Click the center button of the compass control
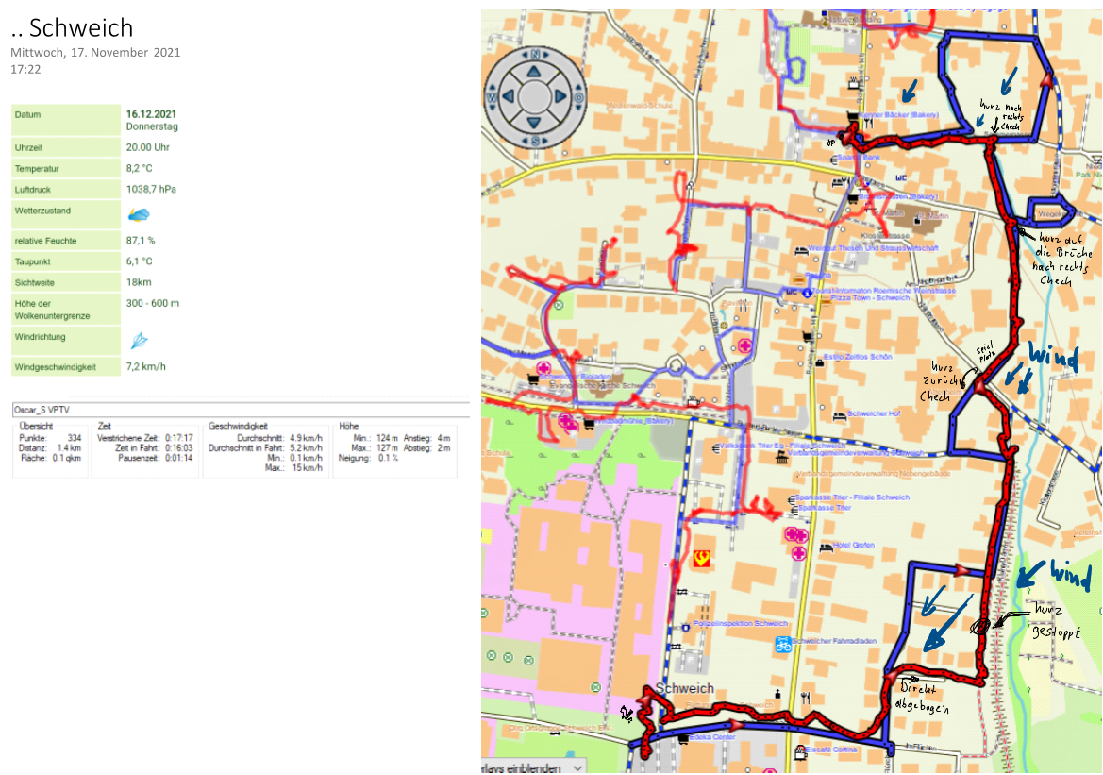Image resolution: width=1103 pixels, height=775 pixels. (x=533, y=96)
